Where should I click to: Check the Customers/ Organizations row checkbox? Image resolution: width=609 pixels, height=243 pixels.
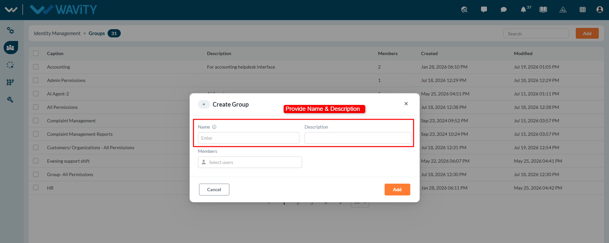36,148
